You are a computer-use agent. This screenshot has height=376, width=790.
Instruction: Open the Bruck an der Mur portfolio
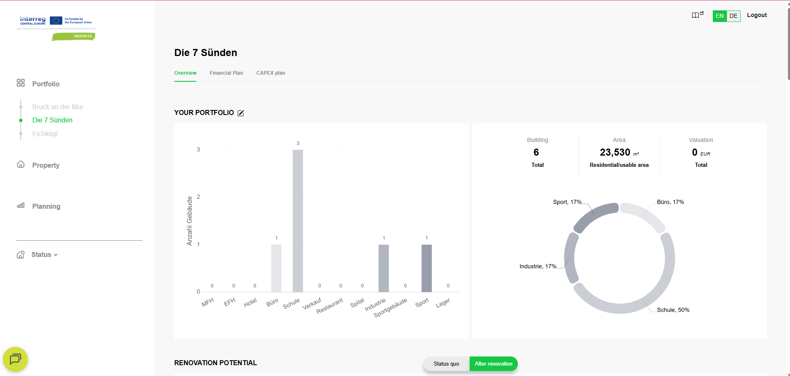coord(58,107)
